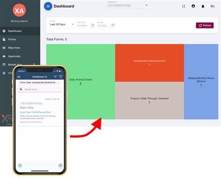Open the phone app hamburger menu
The image size is (221, 178).
pos(19,77)
